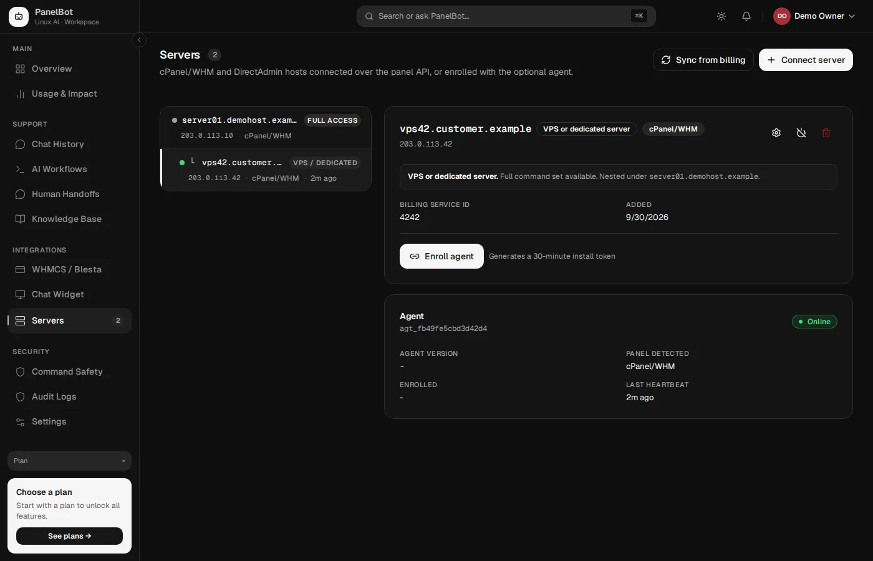Click the See plans button

[69, 536]
